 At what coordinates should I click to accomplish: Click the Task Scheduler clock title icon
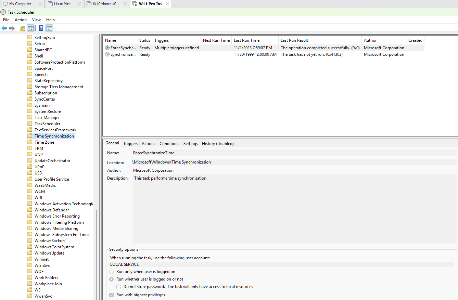(x=3, y=12)
